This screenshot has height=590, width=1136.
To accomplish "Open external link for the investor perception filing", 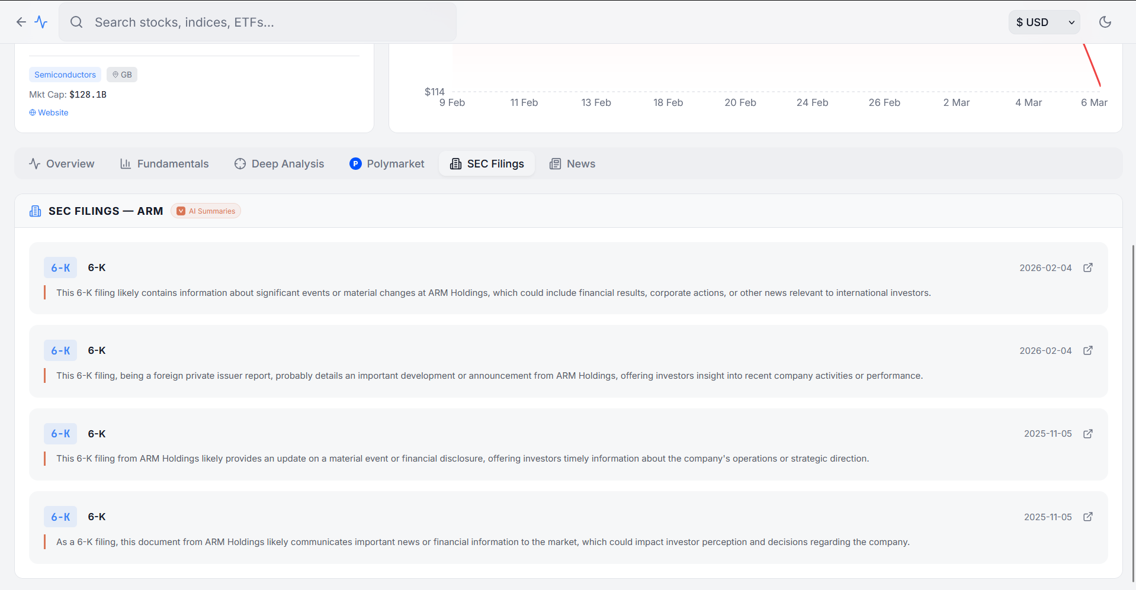I will pyautogui.click(x=1088, y=517).
